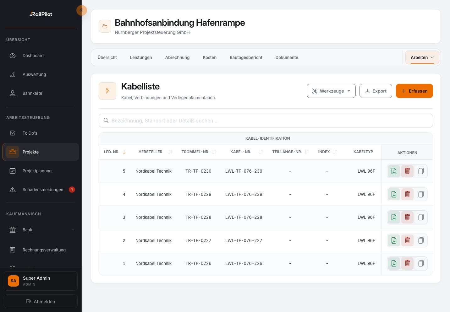450x312 pixels.
Task: Click the Kabelliste lightning bolt icon
Action: coord(107,91)
